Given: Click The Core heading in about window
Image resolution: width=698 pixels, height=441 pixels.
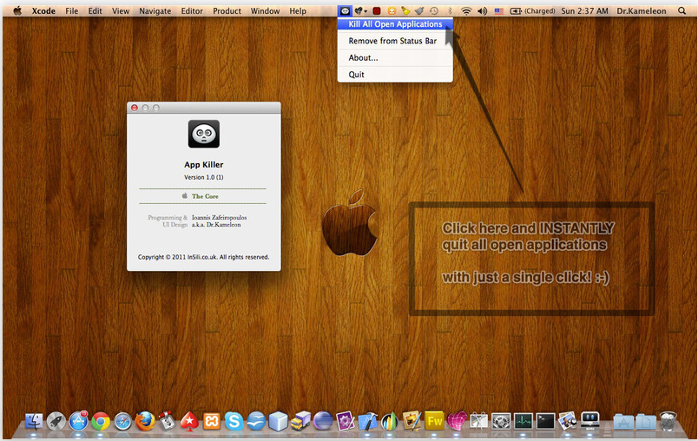Looking at the screenshot, I should point(205,196).
